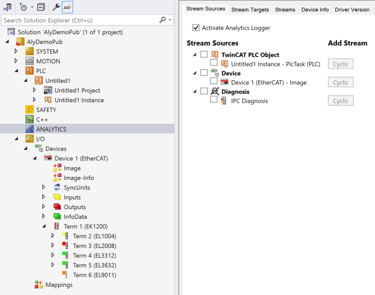375x295 pixels.
Task: Click the Term 3 (EL2008) terminal icon
Action: tap(64, 246)
